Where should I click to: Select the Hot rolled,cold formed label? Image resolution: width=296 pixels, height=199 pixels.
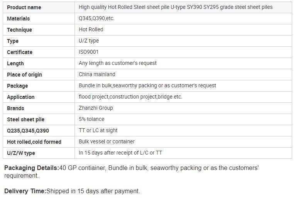coord(34,142)
